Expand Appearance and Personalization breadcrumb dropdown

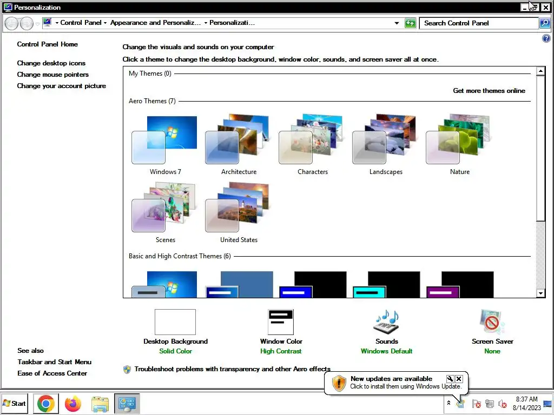[205, 23]
